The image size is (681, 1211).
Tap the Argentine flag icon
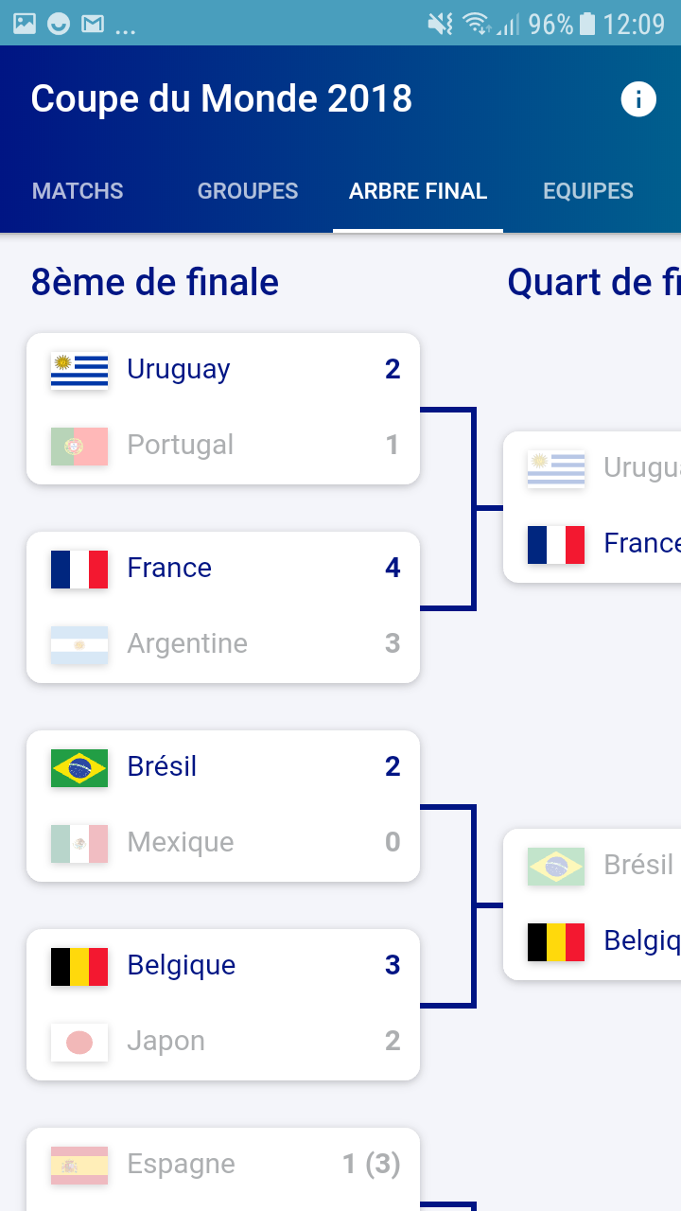[79, 644]
